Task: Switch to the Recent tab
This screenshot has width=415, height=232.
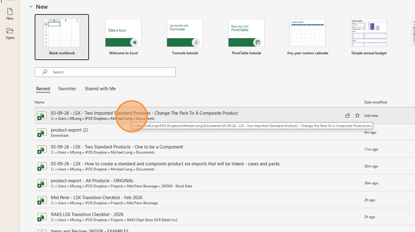Action: tap(43, 89)
